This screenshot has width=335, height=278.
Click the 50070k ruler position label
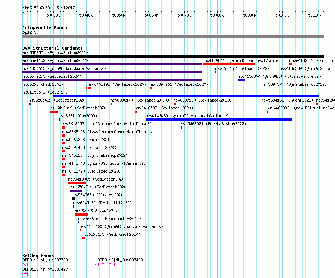point(184,15)
